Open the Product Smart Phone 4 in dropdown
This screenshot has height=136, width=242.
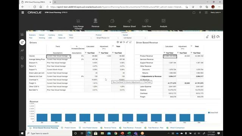pos(107,38)
